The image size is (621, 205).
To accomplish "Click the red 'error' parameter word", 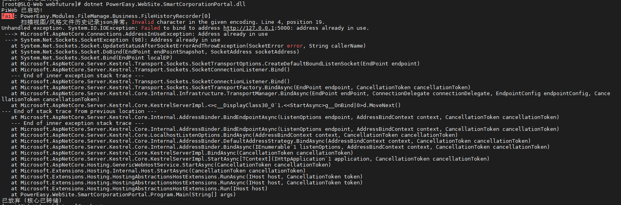I will tap(295, 46).
